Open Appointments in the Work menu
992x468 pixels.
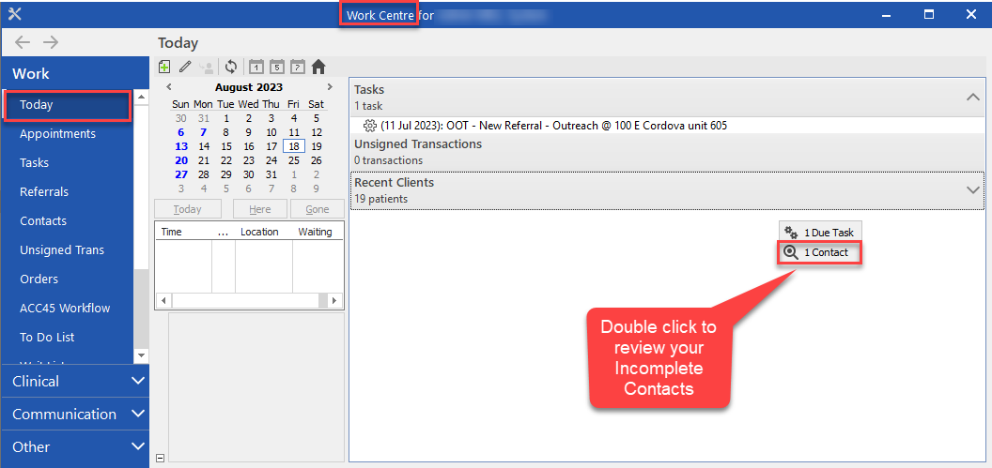57,134
